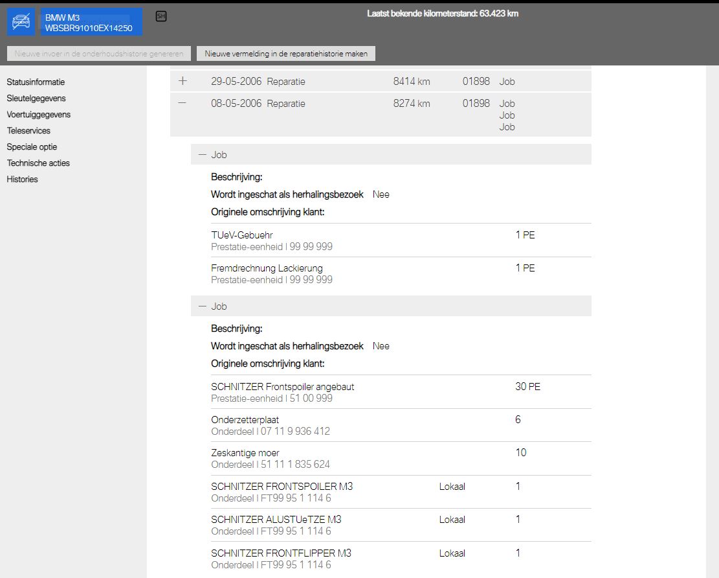Open Teleservices in the sidebar
Image resolution: width=719 pixels, height=578 pixels.
click(28, 130)
